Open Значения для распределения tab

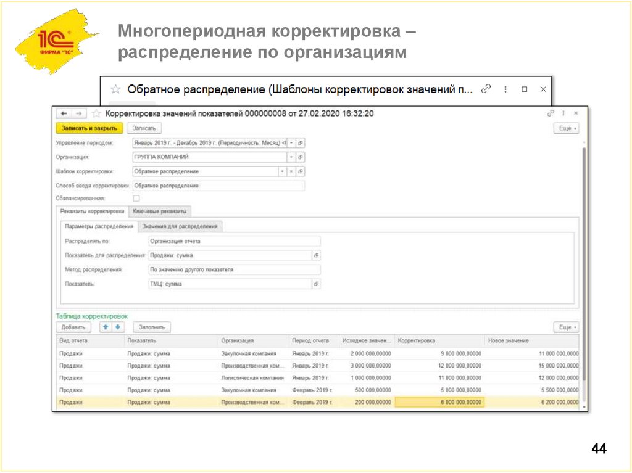coord(180,226)
